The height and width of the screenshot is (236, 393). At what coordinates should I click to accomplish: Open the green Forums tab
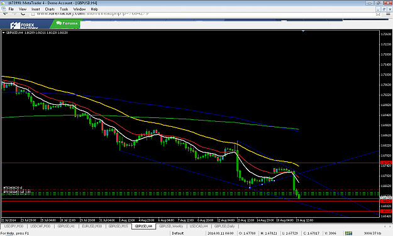tap(67, 23)
